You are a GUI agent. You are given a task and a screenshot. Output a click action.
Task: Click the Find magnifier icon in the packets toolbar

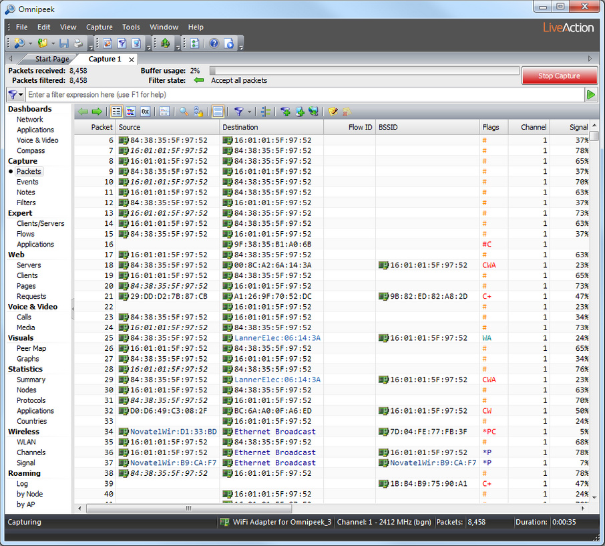point(184,112)
